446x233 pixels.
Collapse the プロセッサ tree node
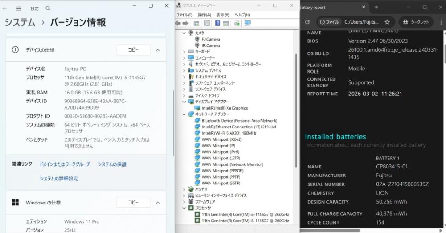(x=184, y=208)
